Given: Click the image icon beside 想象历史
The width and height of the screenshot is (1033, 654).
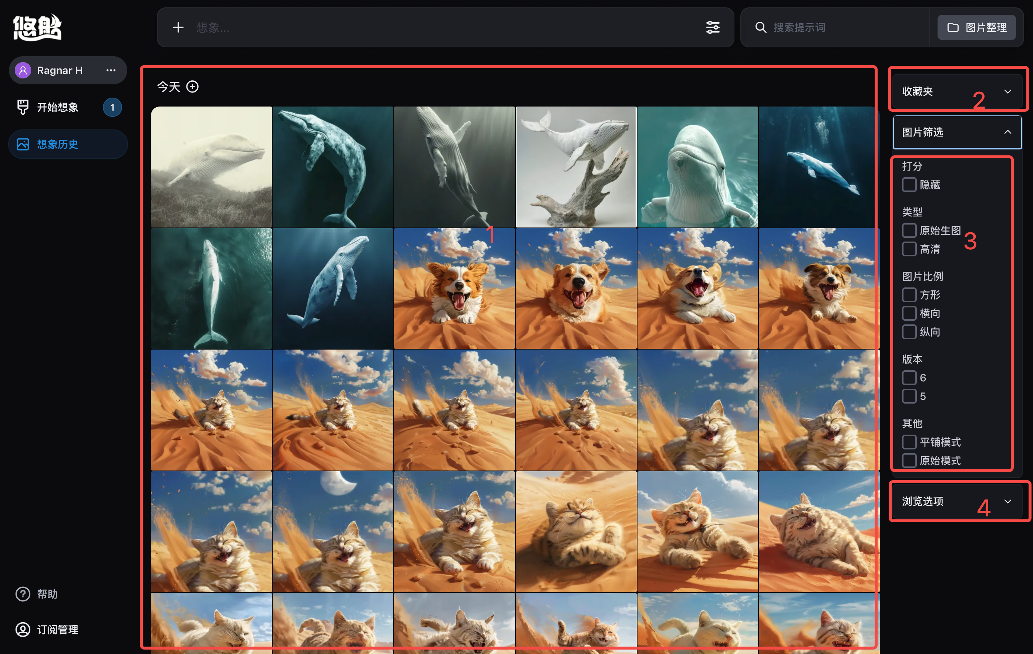Looking at the screenshot, I should 23,144.
